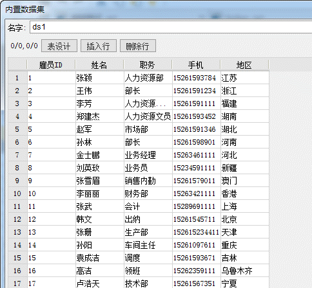The width and height of the screenshot is (312, 288).
Task: Click the region cell 乌鲁木齐
Action: pos(245,271)
